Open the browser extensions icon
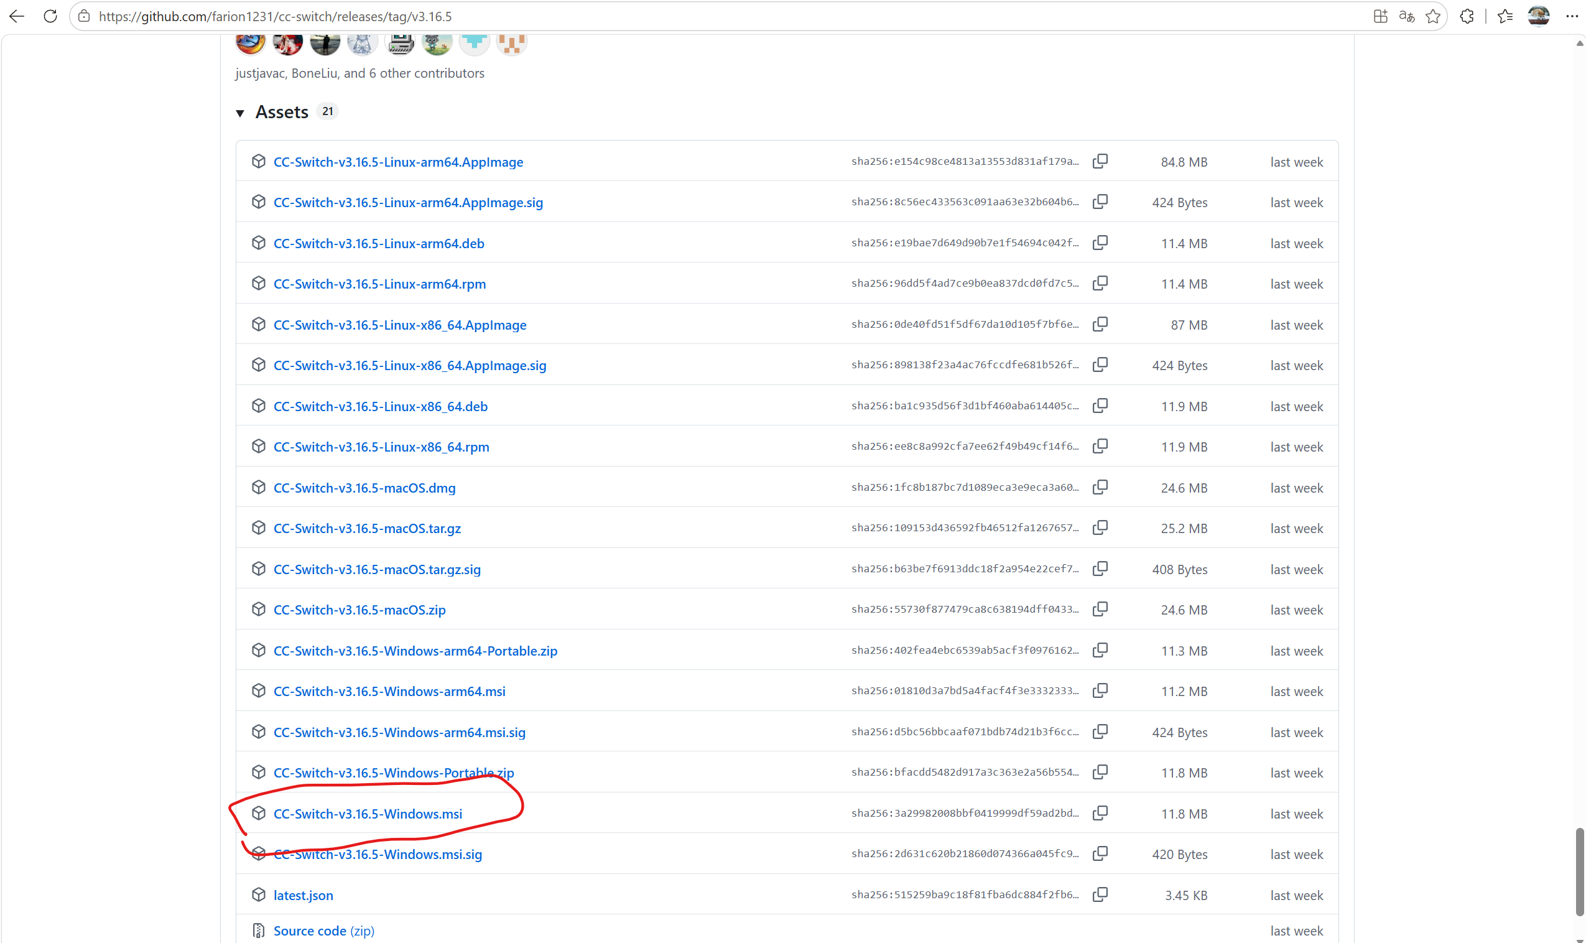The image size is (1586, 943). tap(1467, 17)
